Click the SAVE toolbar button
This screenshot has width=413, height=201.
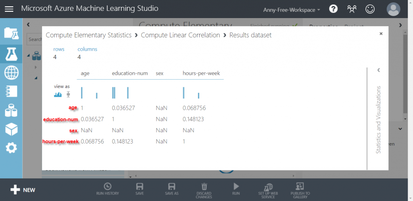tap(140, 189)
